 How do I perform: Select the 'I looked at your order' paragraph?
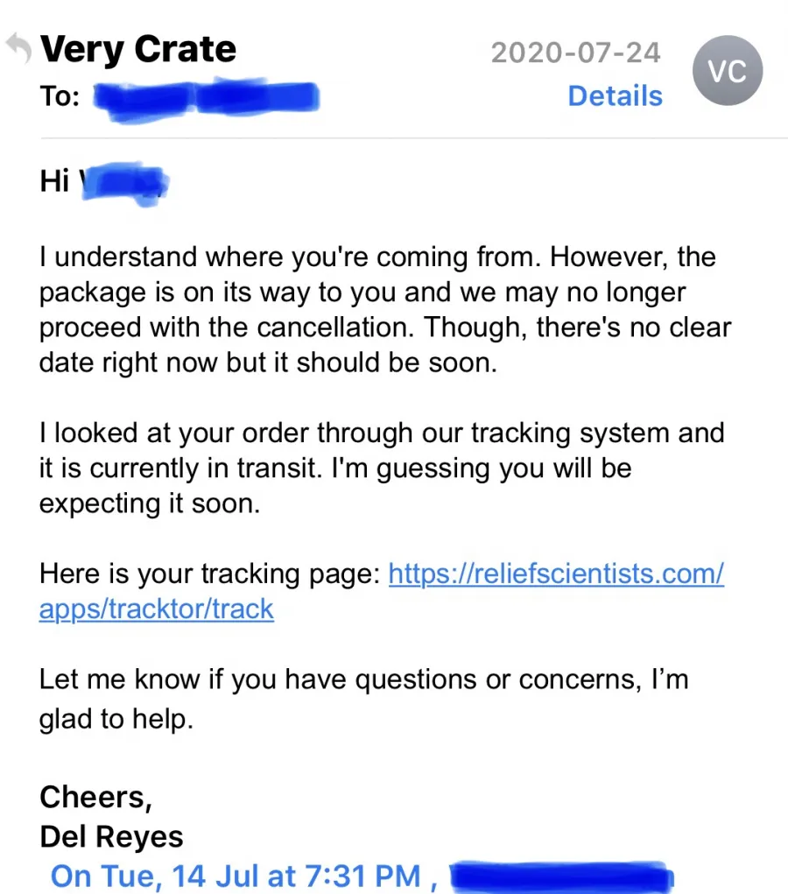(x=382, y=468)
